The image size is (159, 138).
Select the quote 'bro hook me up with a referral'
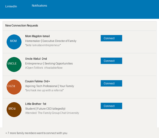click(x=45, y=91)
